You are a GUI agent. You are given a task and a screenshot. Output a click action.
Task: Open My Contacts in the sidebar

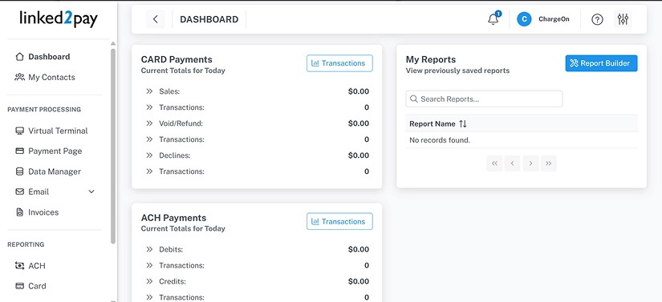pos(51,77)
